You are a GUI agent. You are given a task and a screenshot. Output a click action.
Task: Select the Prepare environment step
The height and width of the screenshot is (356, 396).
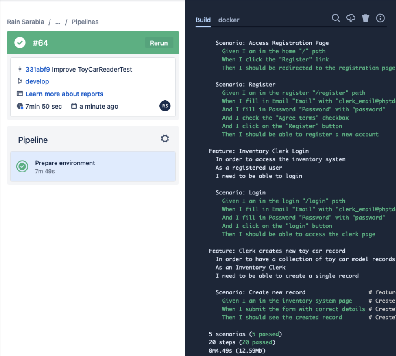(x=93, y=166)
